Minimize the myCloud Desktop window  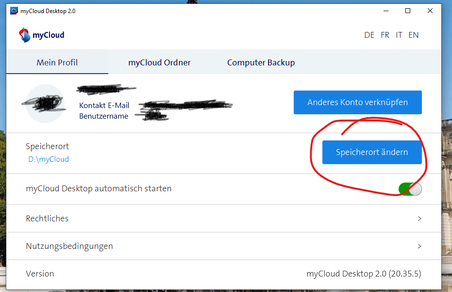(385, 11)
